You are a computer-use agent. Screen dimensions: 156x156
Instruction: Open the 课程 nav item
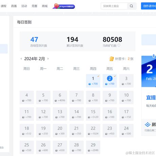pos(3,6)
